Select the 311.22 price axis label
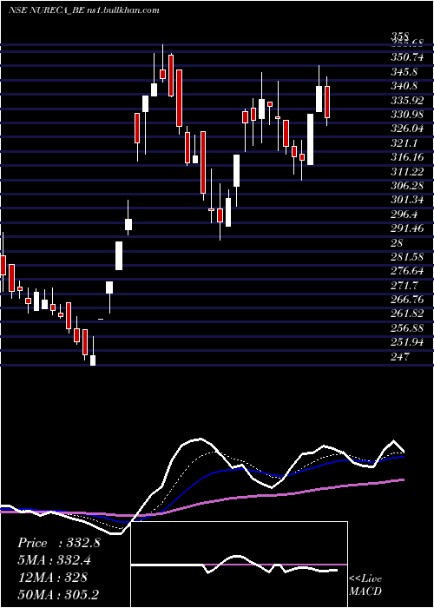This screenshot has width=434, height=608. point(407,172)
